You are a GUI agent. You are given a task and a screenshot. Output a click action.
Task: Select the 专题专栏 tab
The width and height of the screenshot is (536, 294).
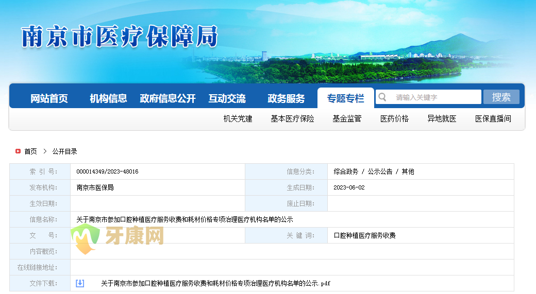pyautogui.click(x=346, y=98)
